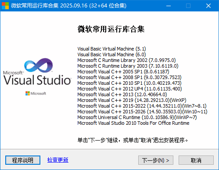The image size is (219, 170).
Task: Click the 微软常用运行库合集 heading
Action: tap(111, 29)
